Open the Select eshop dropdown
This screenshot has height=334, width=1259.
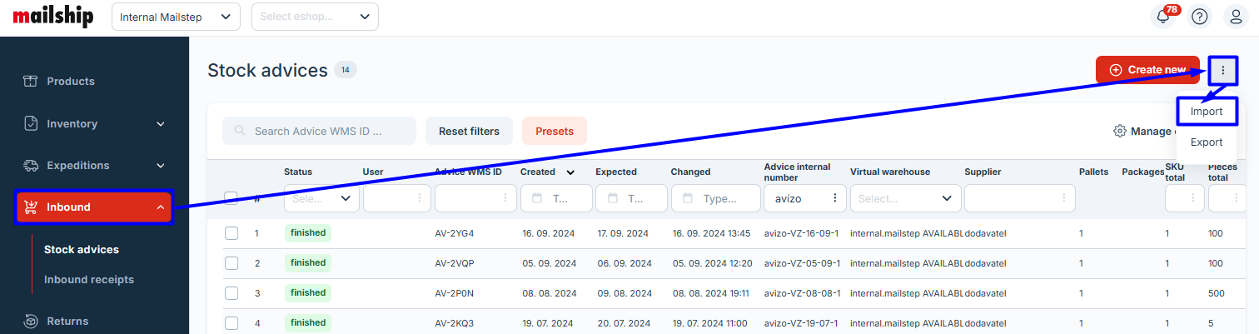(x=315, y=17)
